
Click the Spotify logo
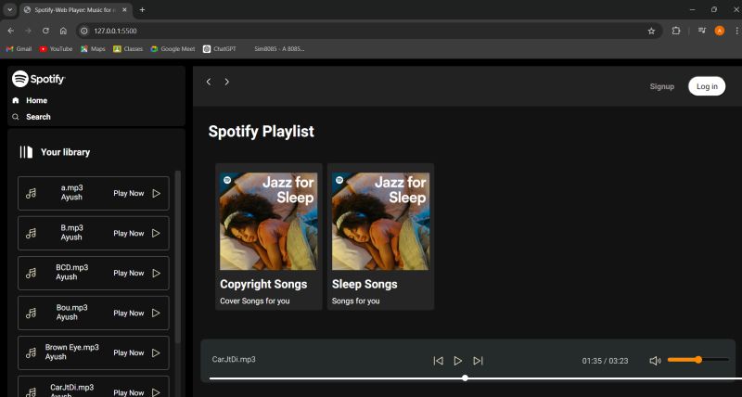point(39,79)
